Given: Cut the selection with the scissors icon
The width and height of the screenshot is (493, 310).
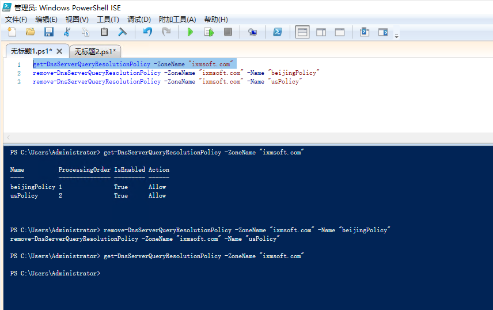Looking at the screenshot, I should [67, 32].
